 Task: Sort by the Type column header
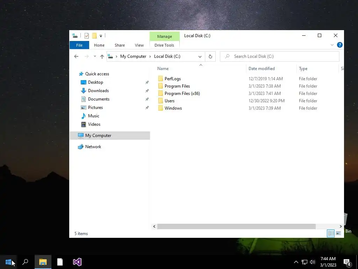303,69
